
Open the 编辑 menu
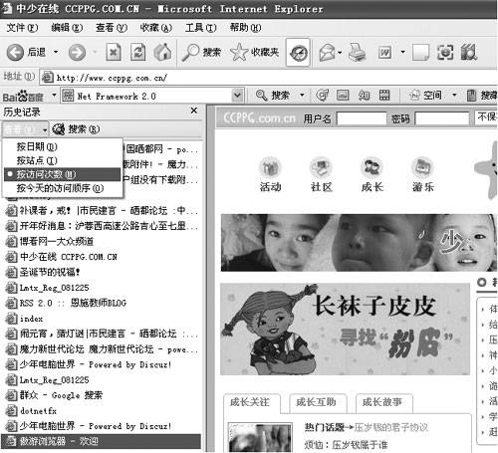(x=67, y=28)
